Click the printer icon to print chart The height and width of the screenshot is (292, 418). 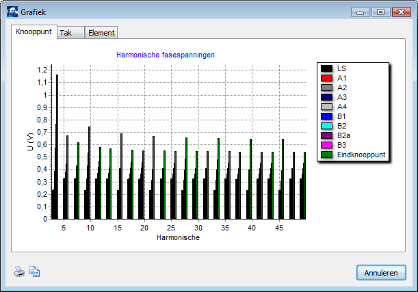tap(19, 272)
